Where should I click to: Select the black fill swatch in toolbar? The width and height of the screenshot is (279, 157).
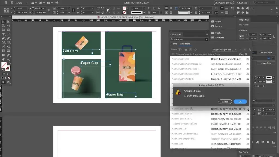coord(2,77)
